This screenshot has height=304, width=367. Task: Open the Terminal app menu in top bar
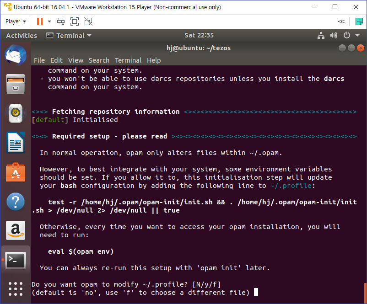pos(69,36)
